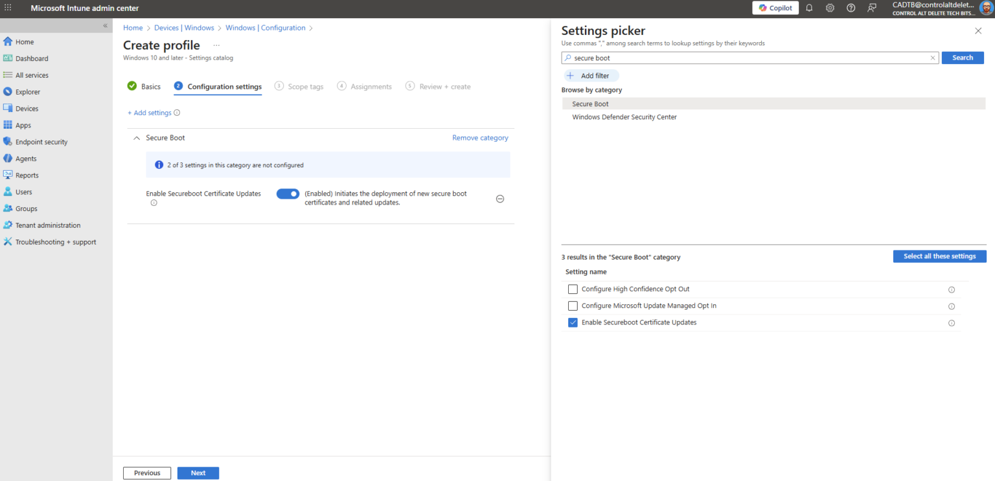
Task: Open the app launcher waffle icon
Action: 8,8
